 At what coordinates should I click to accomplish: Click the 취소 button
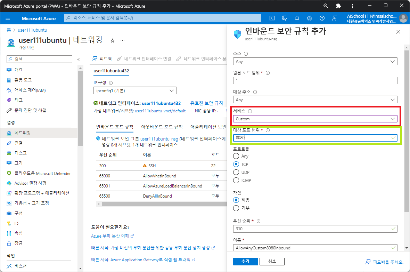pos(272,261)
